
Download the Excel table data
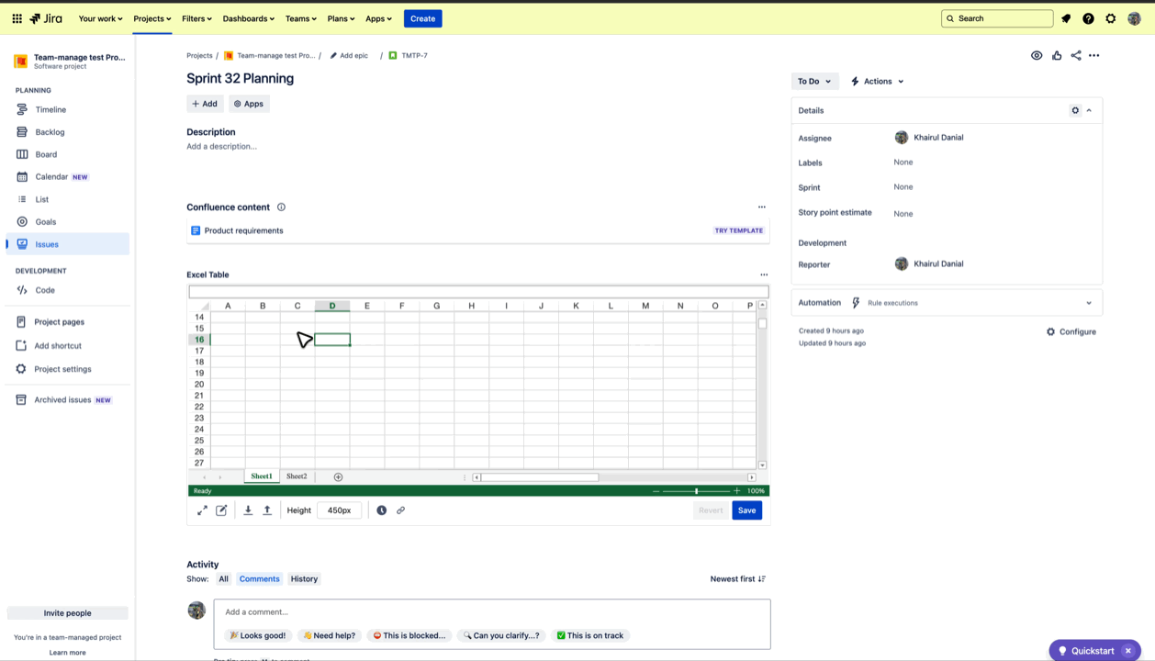[x=247, y=510]
